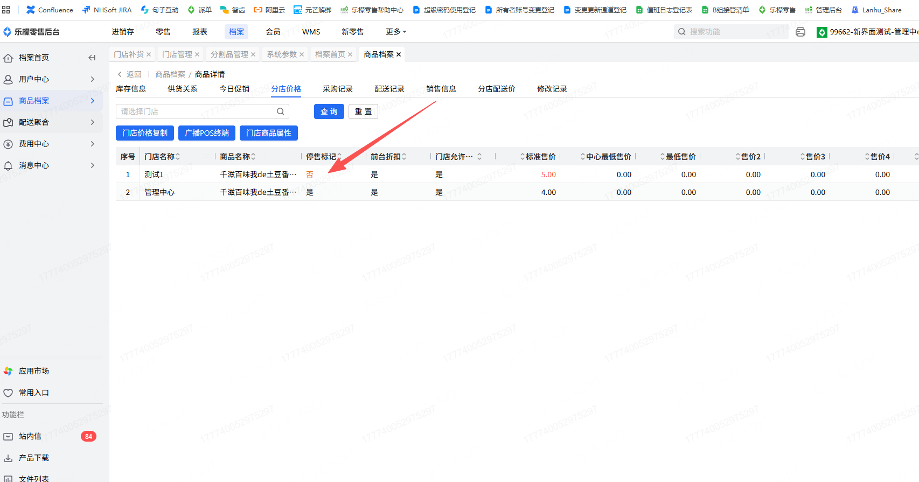Click the printer icon in the header
The height and width of the screenshot is (482, 919).
(800, 32)
